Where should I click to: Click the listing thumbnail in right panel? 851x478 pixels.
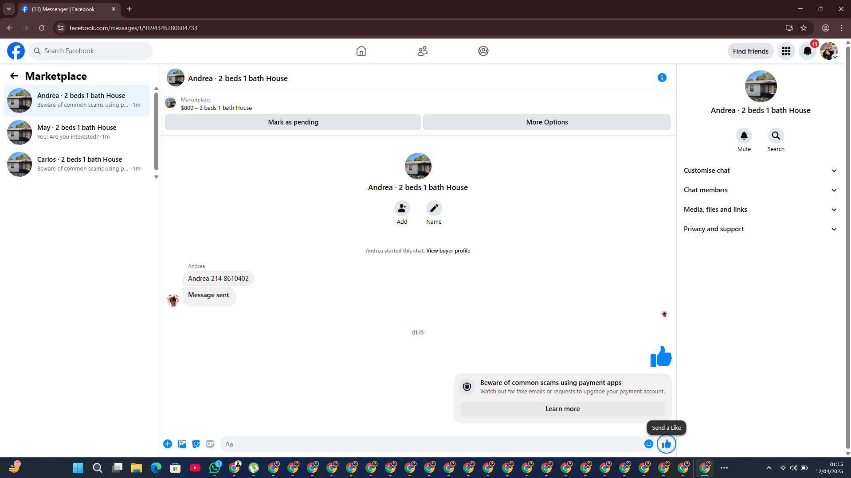(x=761, y=86)
